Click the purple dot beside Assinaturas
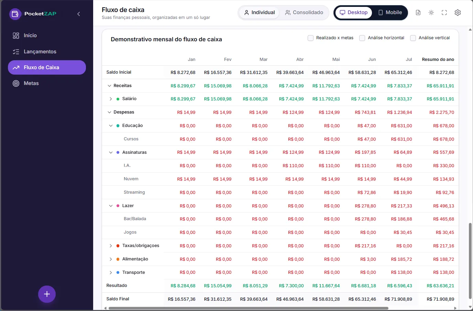The height and width of the screenshot is (311, 473). tap(118, 152)
